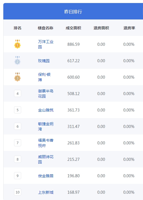Viewport: 143px width, 200px height.
Task: Open the 玫瑰园 property link
Action: (44, 61)
